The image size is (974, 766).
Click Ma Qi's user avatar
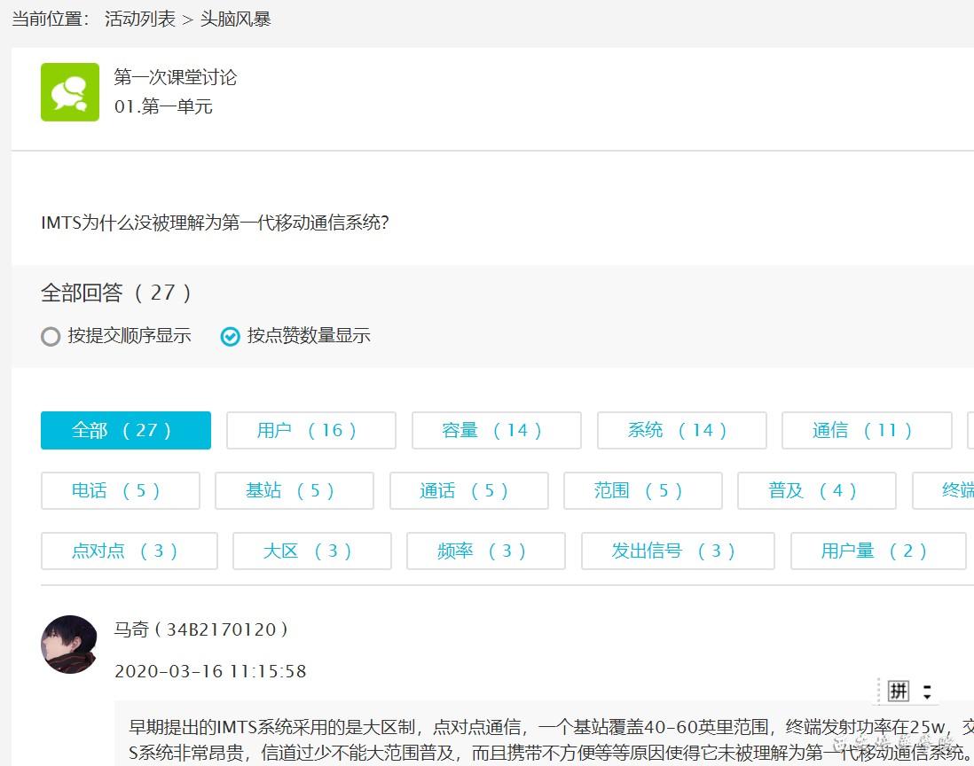coord(69,645)
